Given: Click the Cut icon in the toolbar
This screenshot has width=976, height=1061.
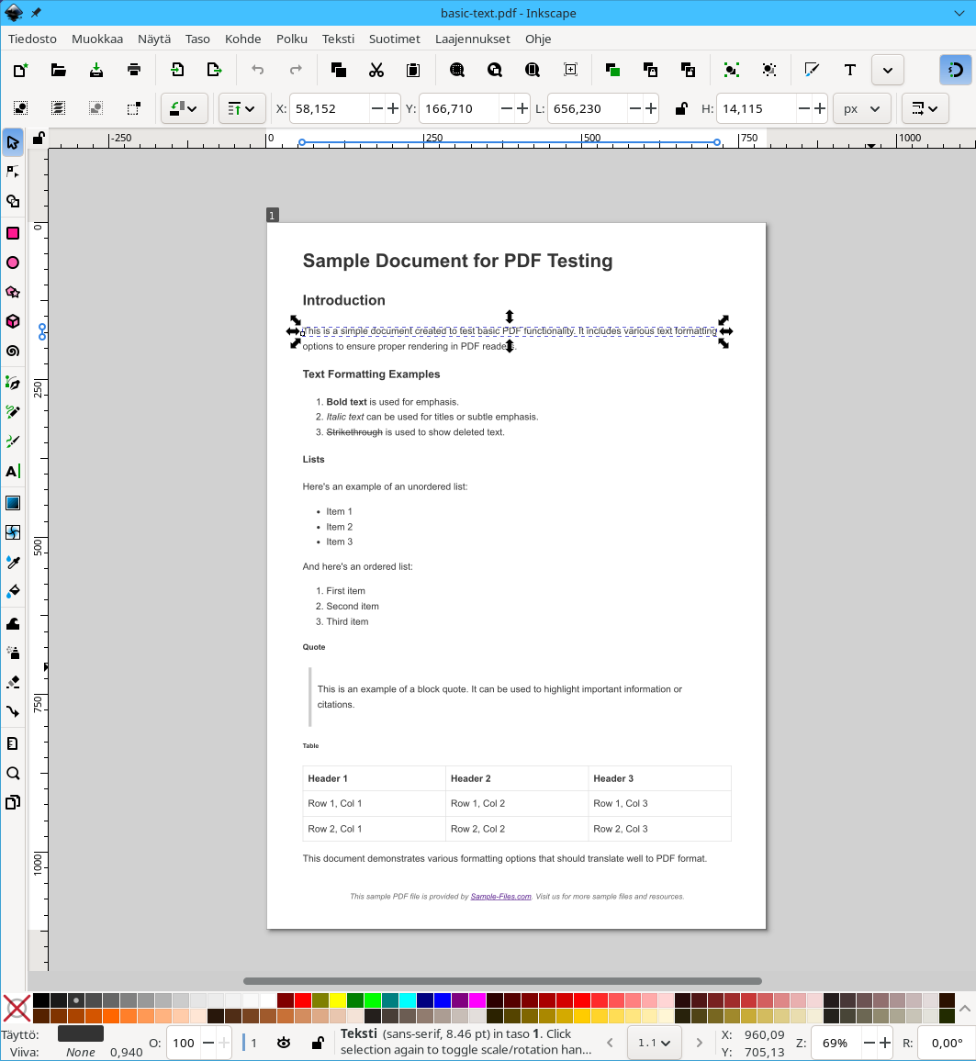Looking at the screenshot, I should pos(377,69).
